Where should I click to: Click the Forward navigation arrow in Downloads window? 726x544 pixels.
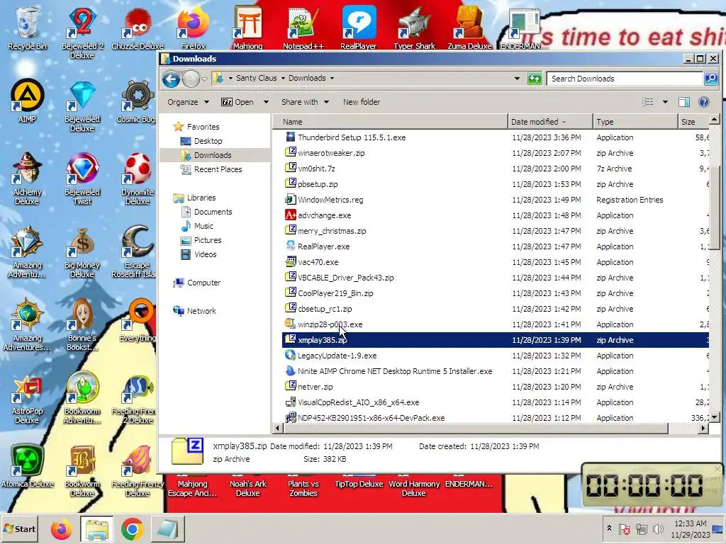(191, 79)
